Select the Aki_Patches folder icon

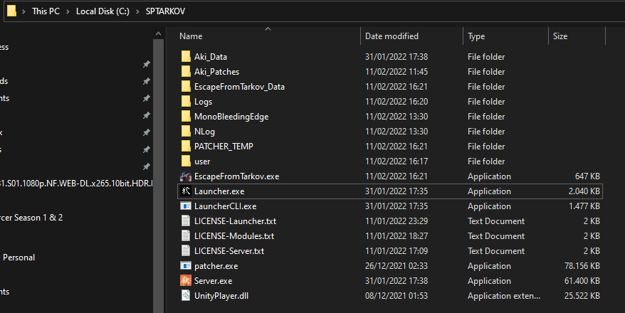186,72
